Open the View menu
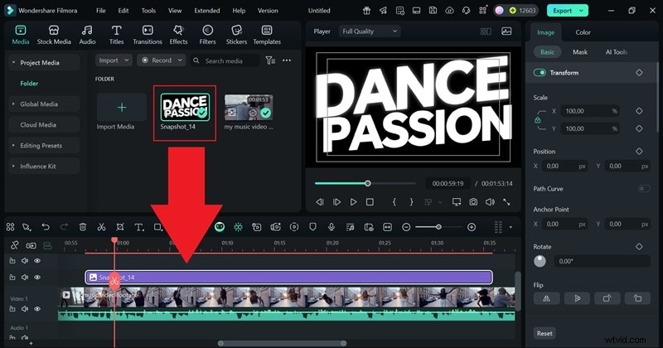The height and width of the screenshot is (348, 663). (175, 11)
